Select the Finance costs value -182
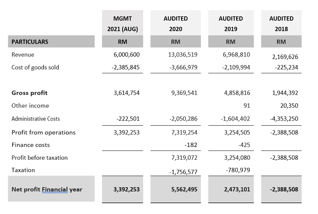 click(191, 145)
